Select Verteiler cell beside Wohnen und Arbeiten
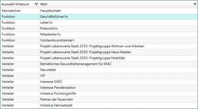This screenshot has height=109, width=198. [20, 46]
